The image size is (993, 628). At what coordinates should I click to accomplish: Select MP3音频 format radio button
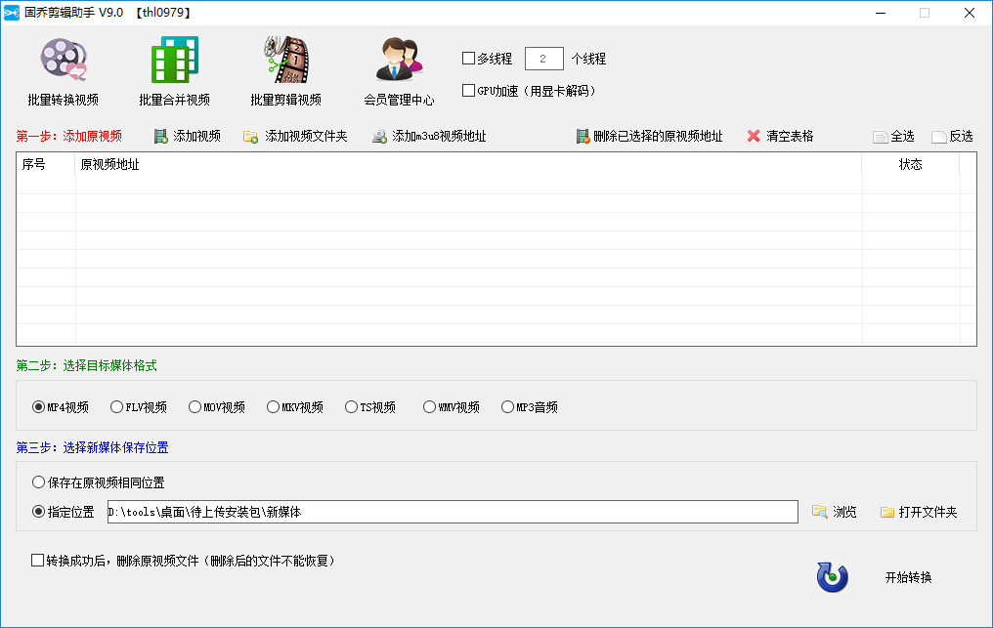click(x=507, y=407)
